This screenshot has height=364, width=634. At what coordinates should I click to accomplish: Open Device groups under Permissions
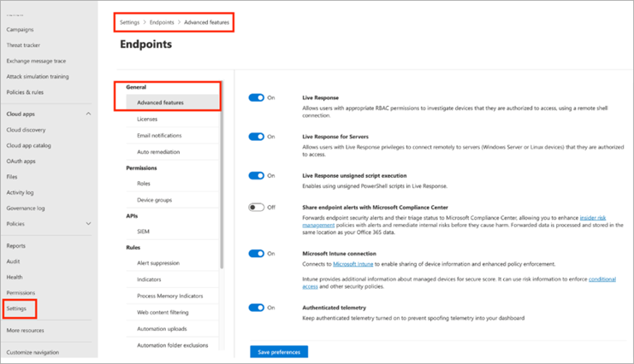click(154, 200)
